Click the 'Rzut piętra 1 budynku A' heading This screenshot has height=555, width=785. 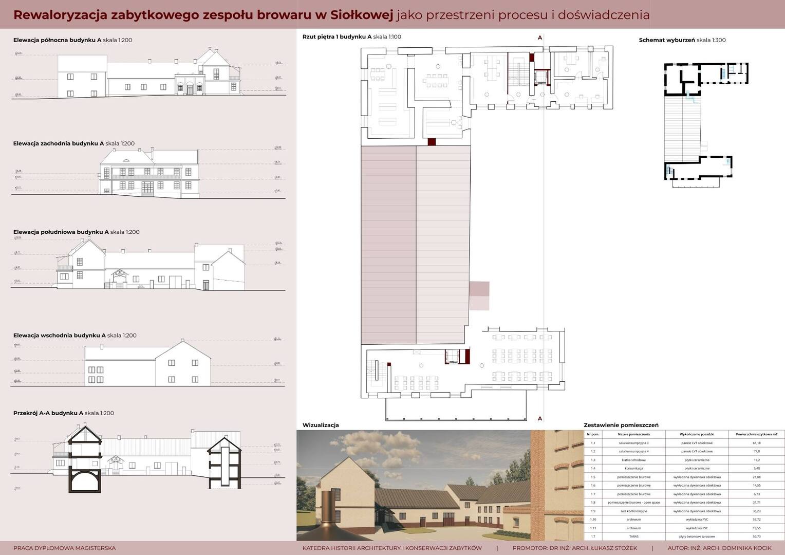tap(351, 37)
